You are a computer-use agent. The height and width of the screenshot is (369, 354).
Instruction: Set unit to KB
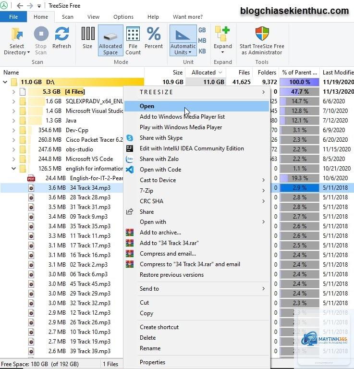(202, 51)
